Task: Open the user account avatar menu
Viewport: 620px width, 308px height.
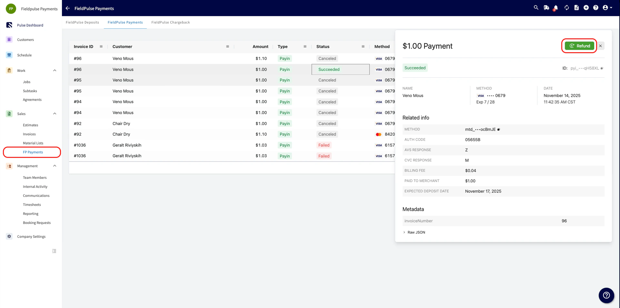Action: coord(607,8)
